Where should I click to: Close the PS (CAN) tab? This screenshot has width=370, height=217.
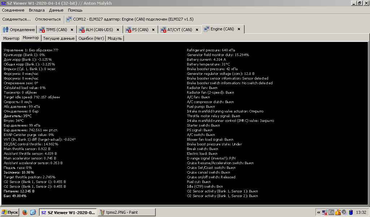[x=153, y=30]
